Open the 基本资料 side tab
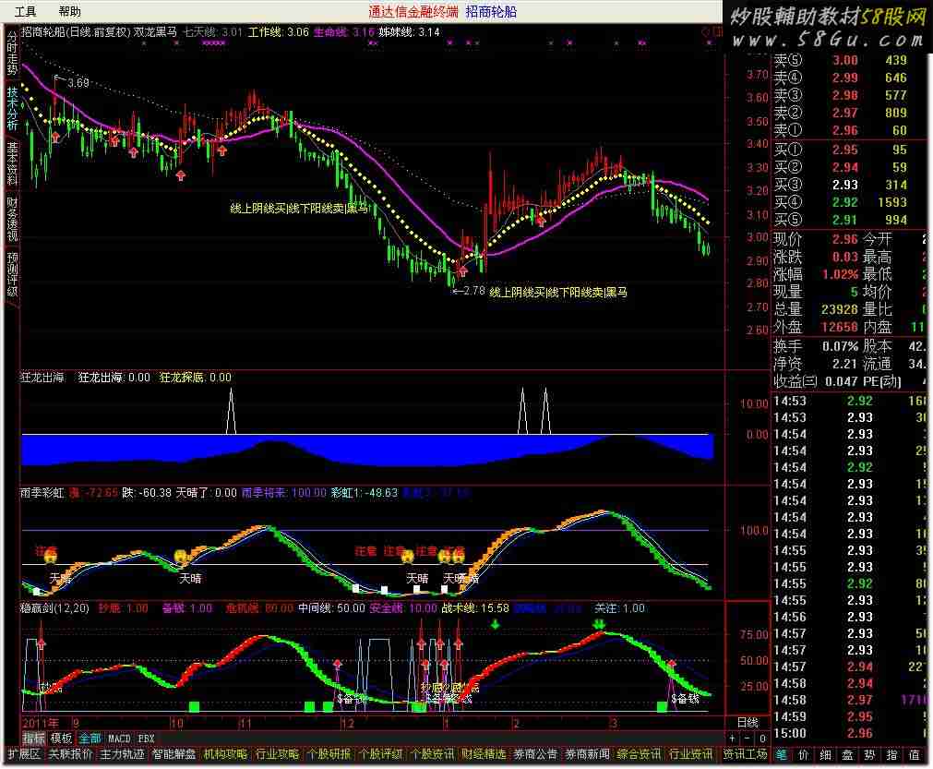This screenshot has height=769, width=933. click(x=12, y=163)
